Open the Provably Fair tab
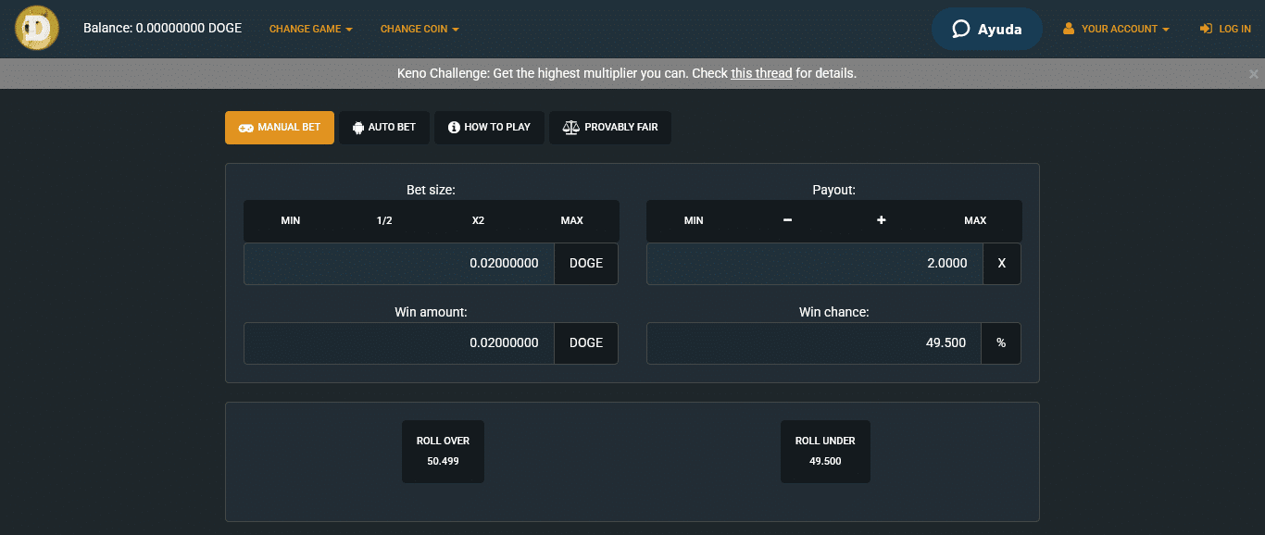Image resolution: width=1265 pixels, height=535 pixels. 610,127
